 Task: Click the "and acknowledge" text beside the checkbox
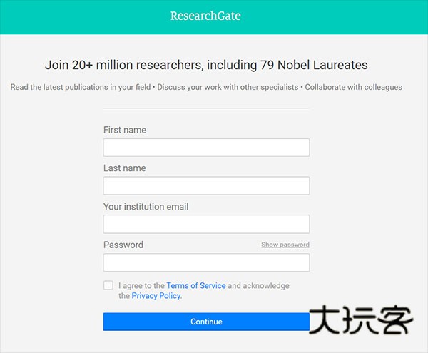pyautogui.click(x=258, y=285)
